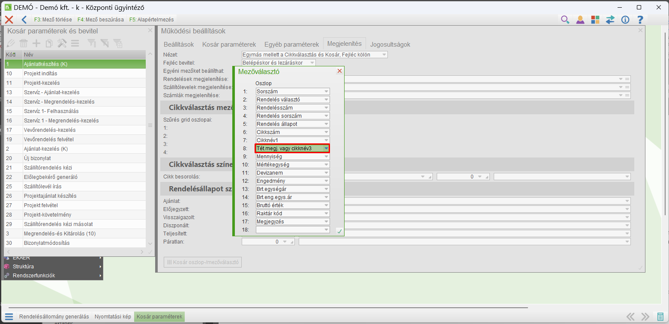
Task: Open the Rendszerfunkciók menu item
Action: point(54,276)
